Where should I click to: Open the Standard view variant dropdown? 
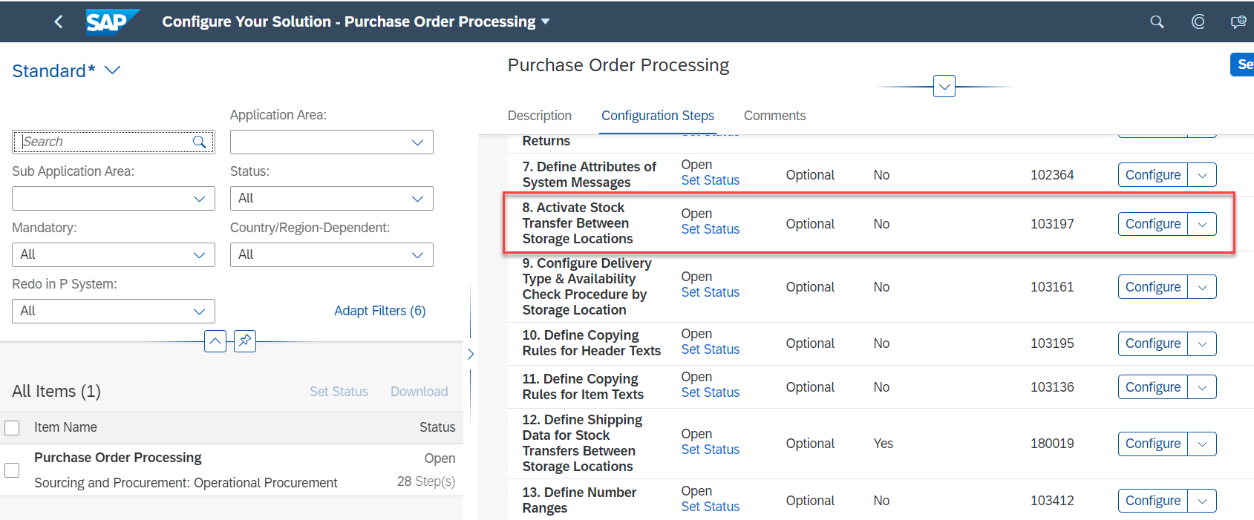pyautogui.click(x=112, y=70)
